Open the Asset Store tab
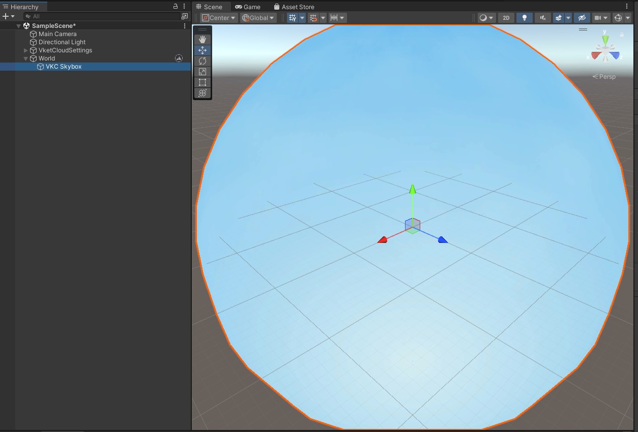638x432 pixels. tap(294, 7)
